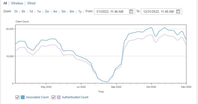Screen dimensions: 198x104
Task: Uncheck the Authenticated Count checkbox
Action: (54, 97)
